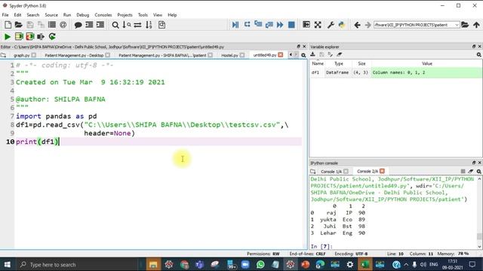Open the Debug menu

[x=82, y=15]
